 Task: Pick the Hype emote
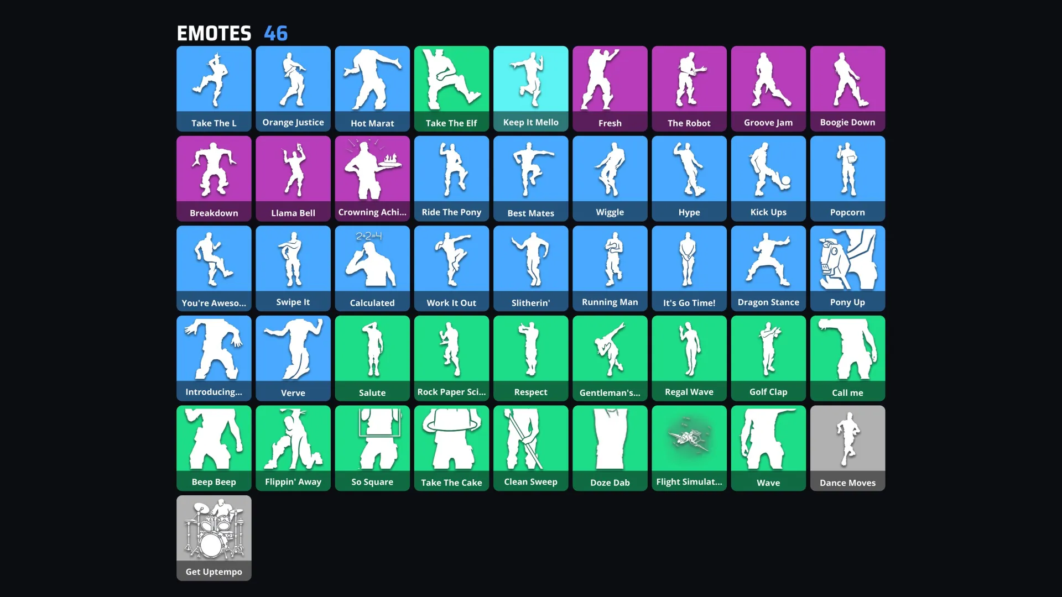click(x=689, y=179)
